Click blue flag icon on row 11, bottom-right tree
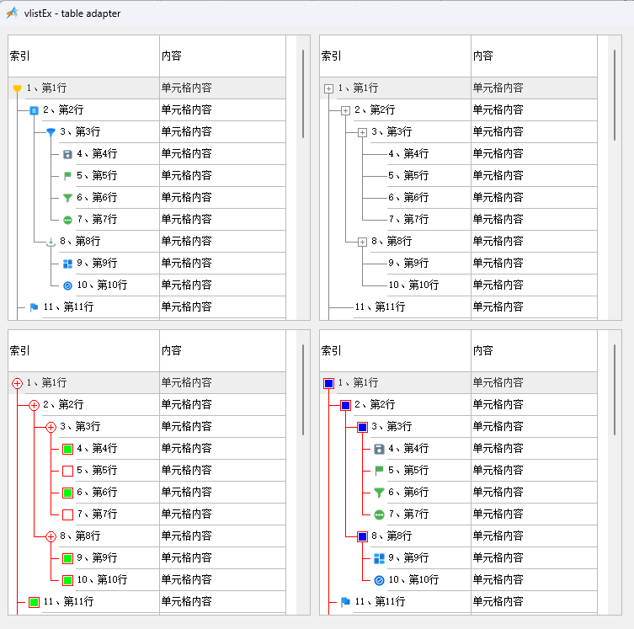 pos(345,602)
